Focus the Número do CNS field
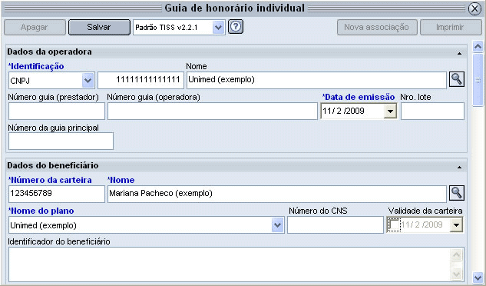486x286 pixels. 336,224
